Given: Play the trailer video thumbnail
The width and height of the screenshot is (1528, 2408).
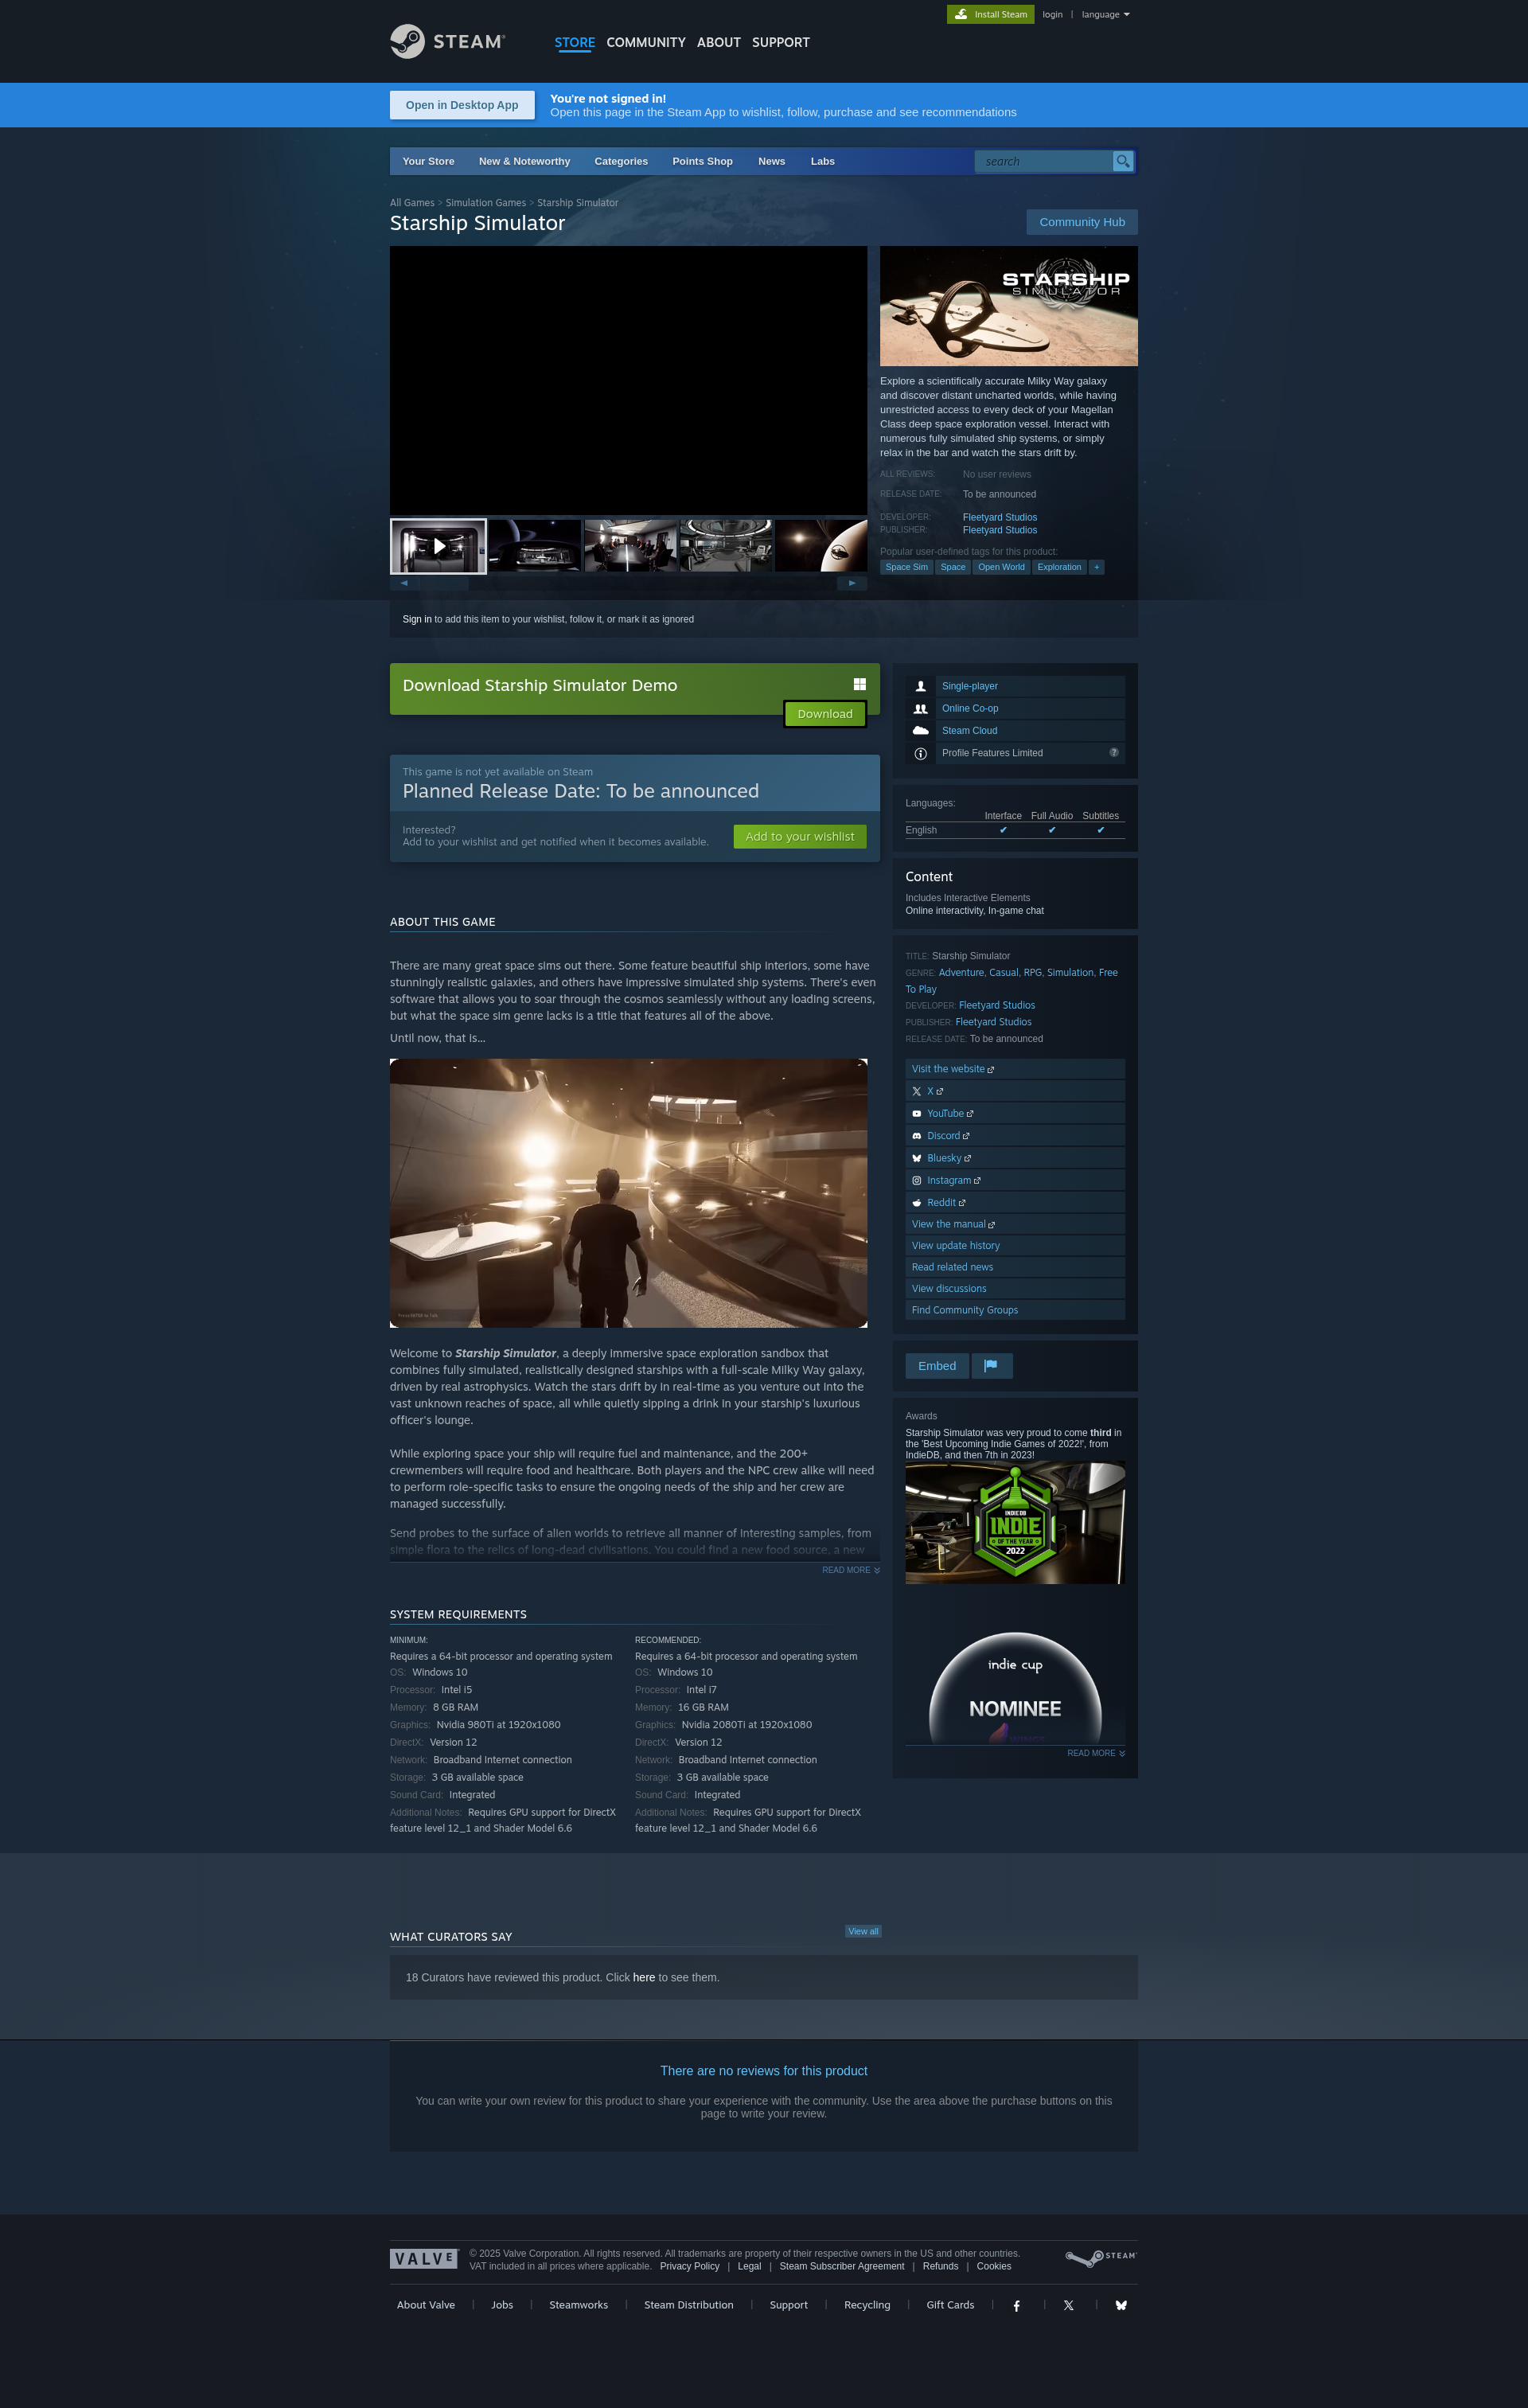Looking at the screenshot, I should (438, 546).
